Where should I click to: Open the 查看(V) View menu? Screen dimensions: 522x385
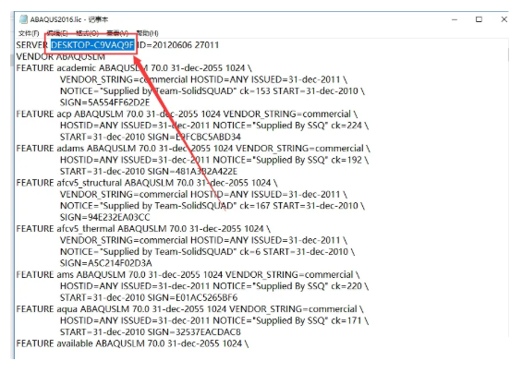point(117,33)
